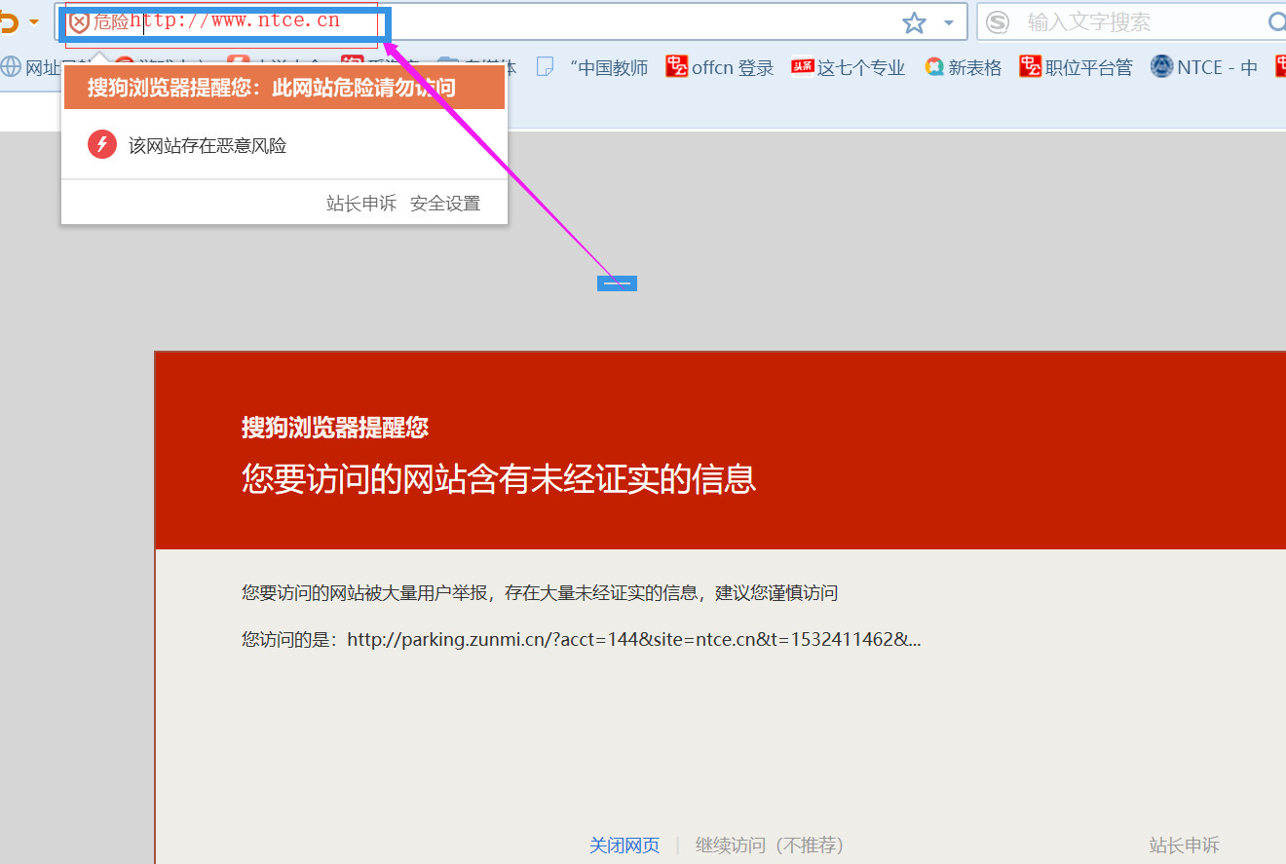1286x864 pixels.
Task: Open the 职位平台管 bookmark
Action: (1077, 67)
